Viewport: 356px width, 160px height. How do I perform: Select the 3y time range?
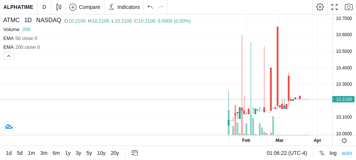78,153
